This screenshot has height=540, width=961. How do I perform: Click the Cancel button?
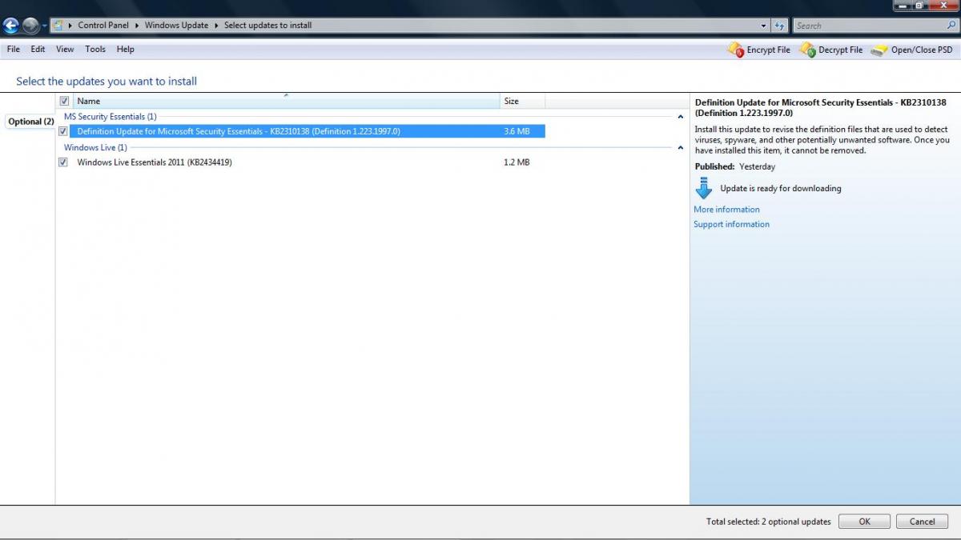(x=922, y=522)
